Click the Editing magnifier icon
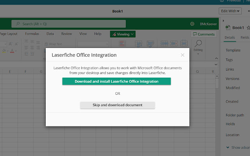The image size is (250, 156). click(198, 44)
